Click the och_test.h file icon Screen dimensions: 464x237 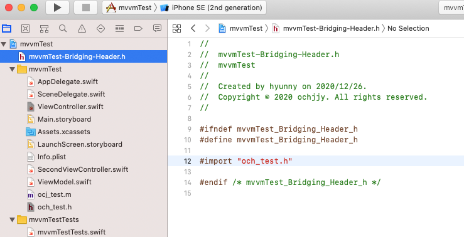(x=31, y=207)
